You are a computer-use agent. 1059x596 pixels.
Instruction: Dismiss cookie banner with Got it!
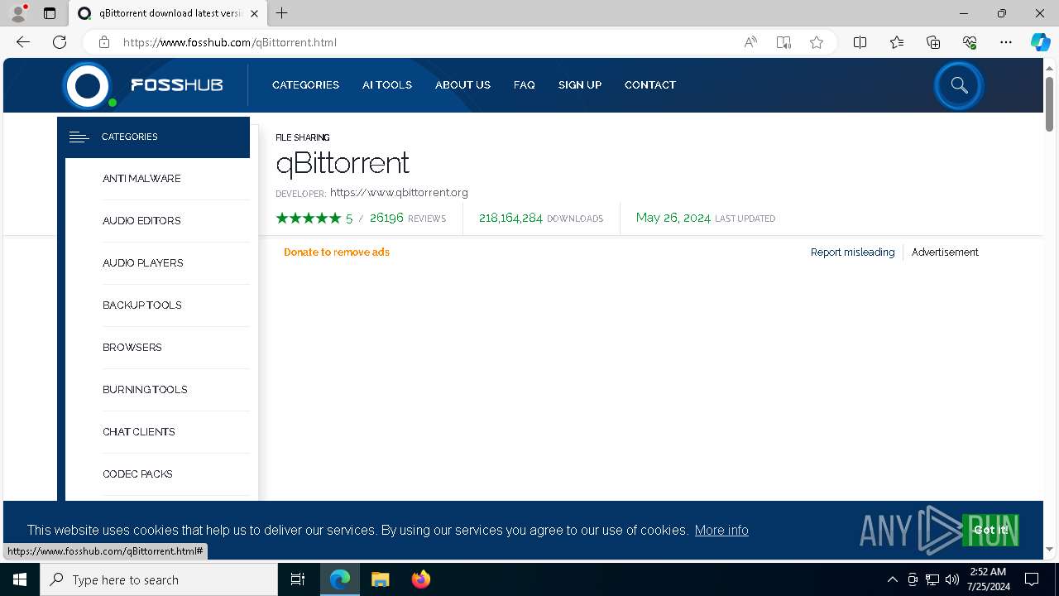tap(990, 530)
